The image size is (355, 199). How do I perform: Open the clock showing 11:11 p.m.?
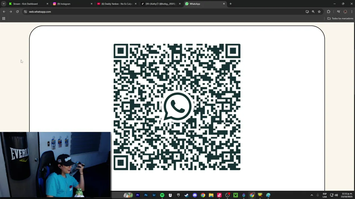[347, 195]
